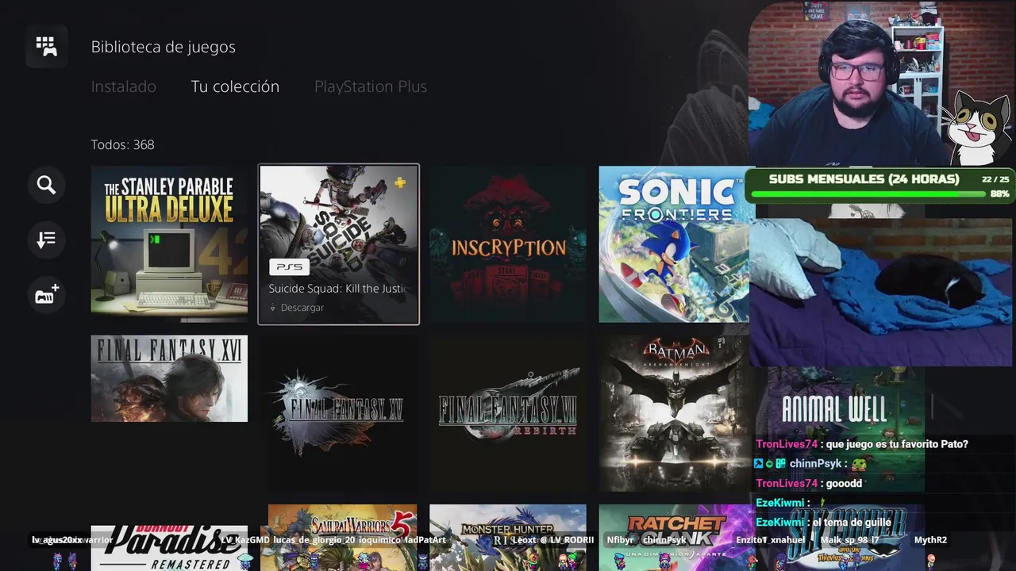Click the cartoon cat sticker on the webcam
Image resolution: width=1016 pixels, height=571 pixels.
(x=980, y=127)
